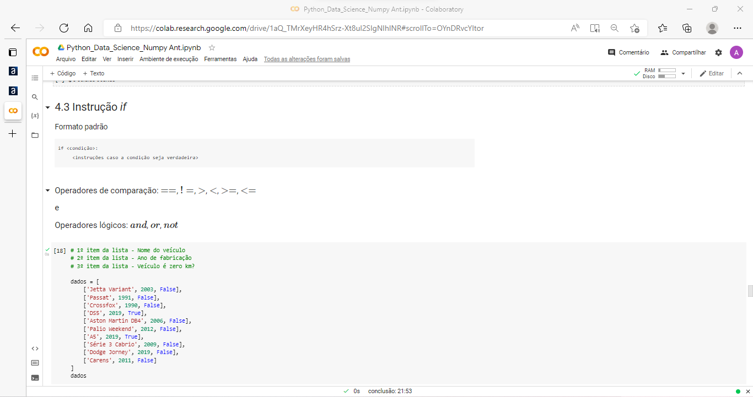Open Ambiente de execução menu
Viewport: 753px width, 397px height.
point(169,59)
